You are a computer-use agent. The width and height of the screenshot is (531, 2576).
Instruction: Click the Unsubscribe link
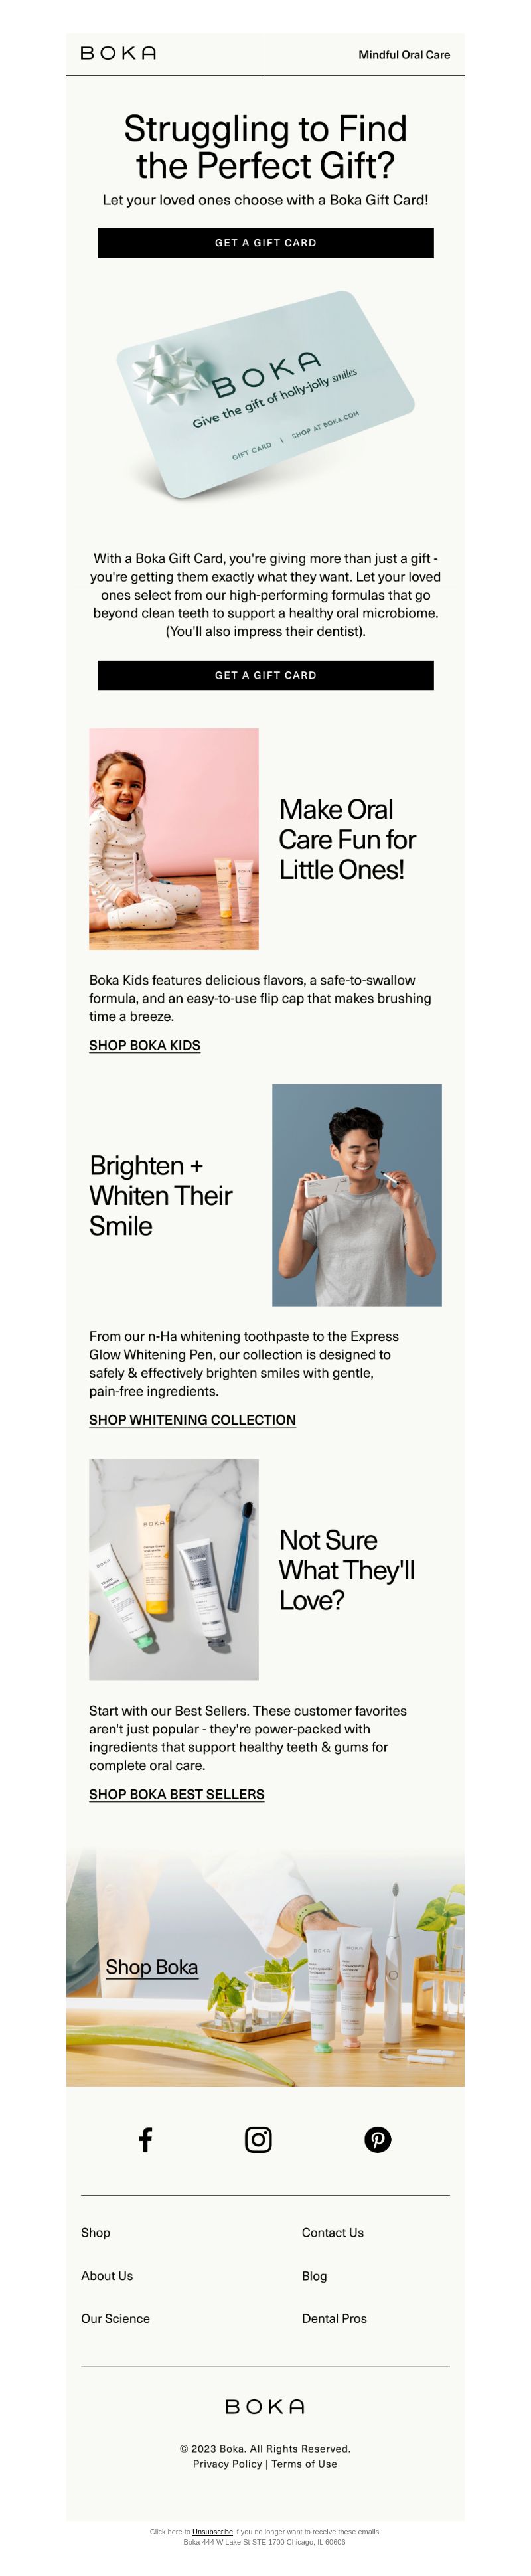212,2532
